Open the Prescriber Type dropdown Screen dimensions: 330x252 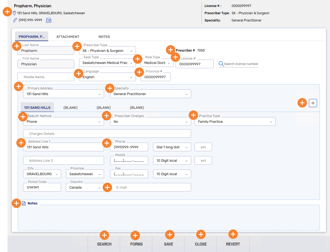point(107,51)
